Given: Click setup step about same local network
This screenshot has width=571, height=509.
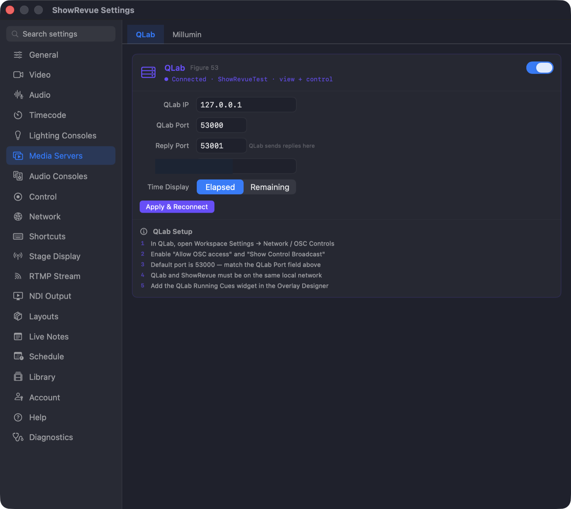Looking at the screenshot, I should (236, 275).
